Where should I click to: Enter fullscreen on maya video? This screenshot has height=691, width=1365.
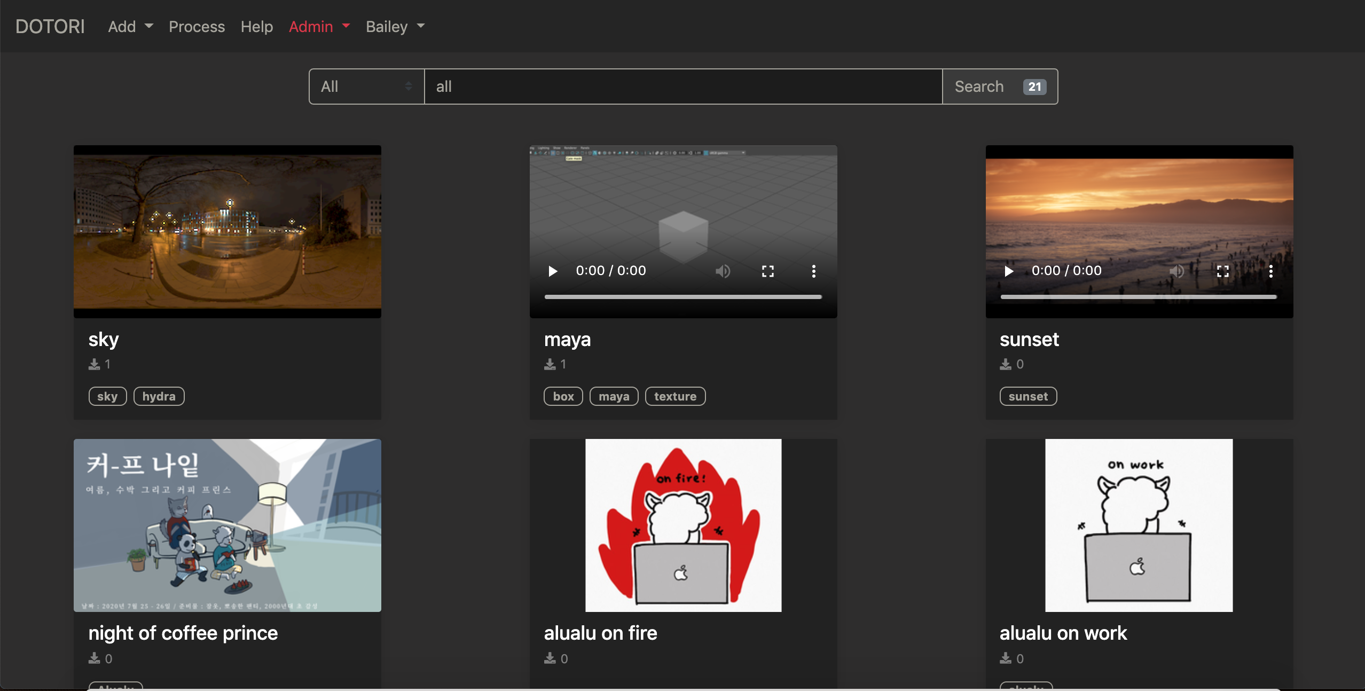pos(767,271)
